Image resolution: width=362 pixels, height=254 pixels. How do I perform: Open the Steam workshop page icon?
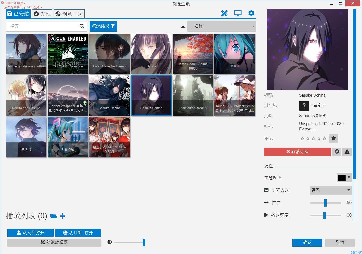point(337,152)
